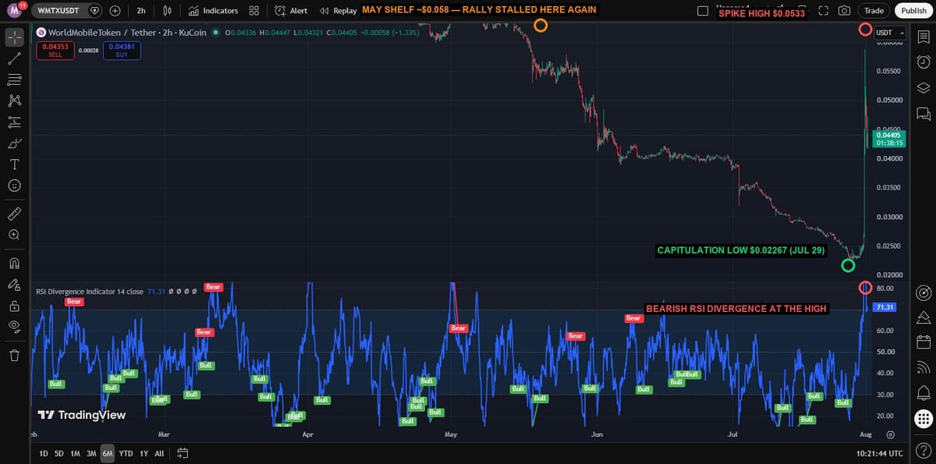
Task: Select the YTD date range tab
Action: [x=126, y=453]
